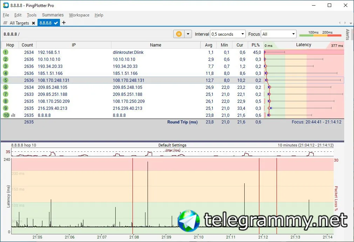This screenshot has width=354, height=242.
Task: Click the tab scroll-right arrow
Action: point(345,23)
